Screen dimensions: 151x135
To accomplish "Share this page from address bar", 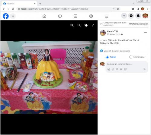I will (x=113, y=9).
